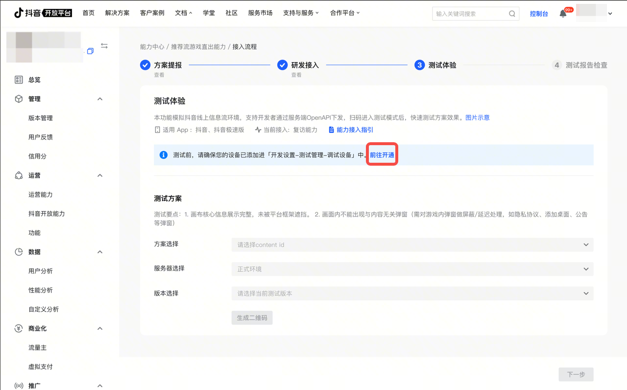
Task: Open the 能力接入指引 guide link
Action: tap(351, 130)
